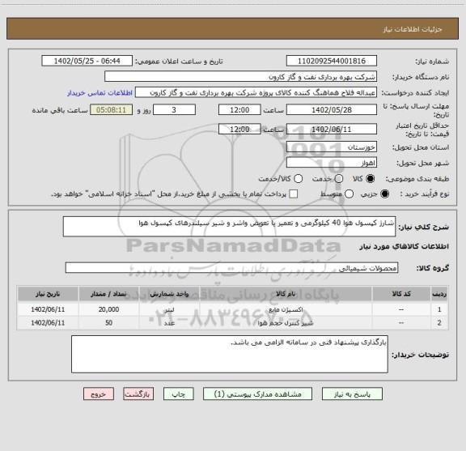
Task: Click the کد کالا column header
Action: coord(401,294)
